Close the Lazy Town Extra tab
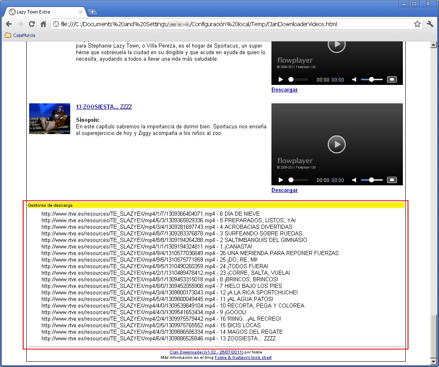The height and width of the screenshot is (367, 439). click(80, 12)
